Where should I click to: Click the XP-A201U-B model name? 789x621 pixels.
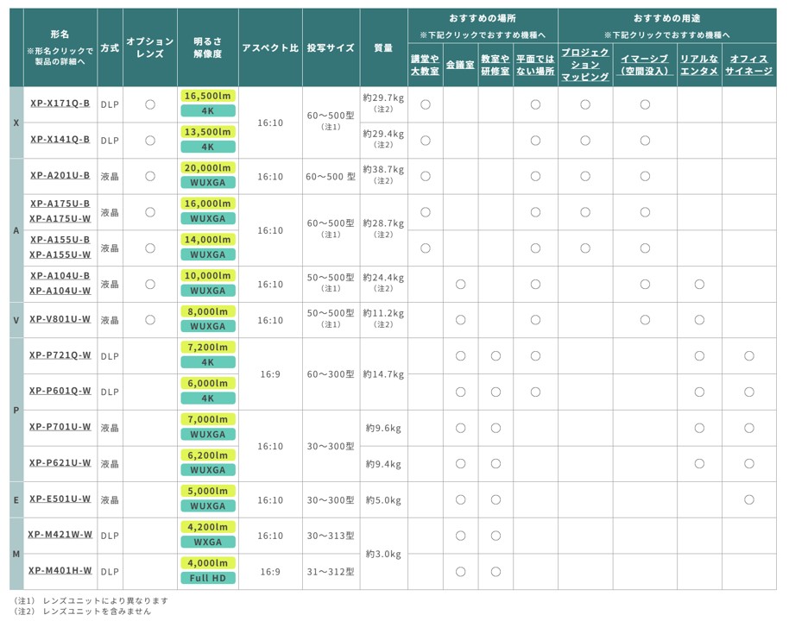pyautogui.click(x=60, y=176)
